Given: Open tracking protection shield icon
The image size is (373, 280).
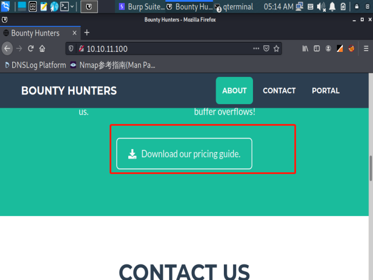Looking at the screenshot, I should click(71, 49).
